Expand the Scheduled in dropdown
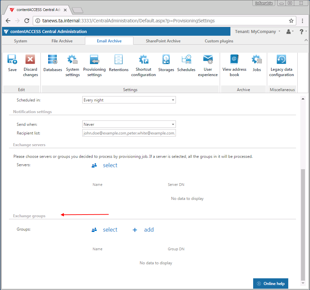The height and width of the screenshot is (290, 310). 129,100
